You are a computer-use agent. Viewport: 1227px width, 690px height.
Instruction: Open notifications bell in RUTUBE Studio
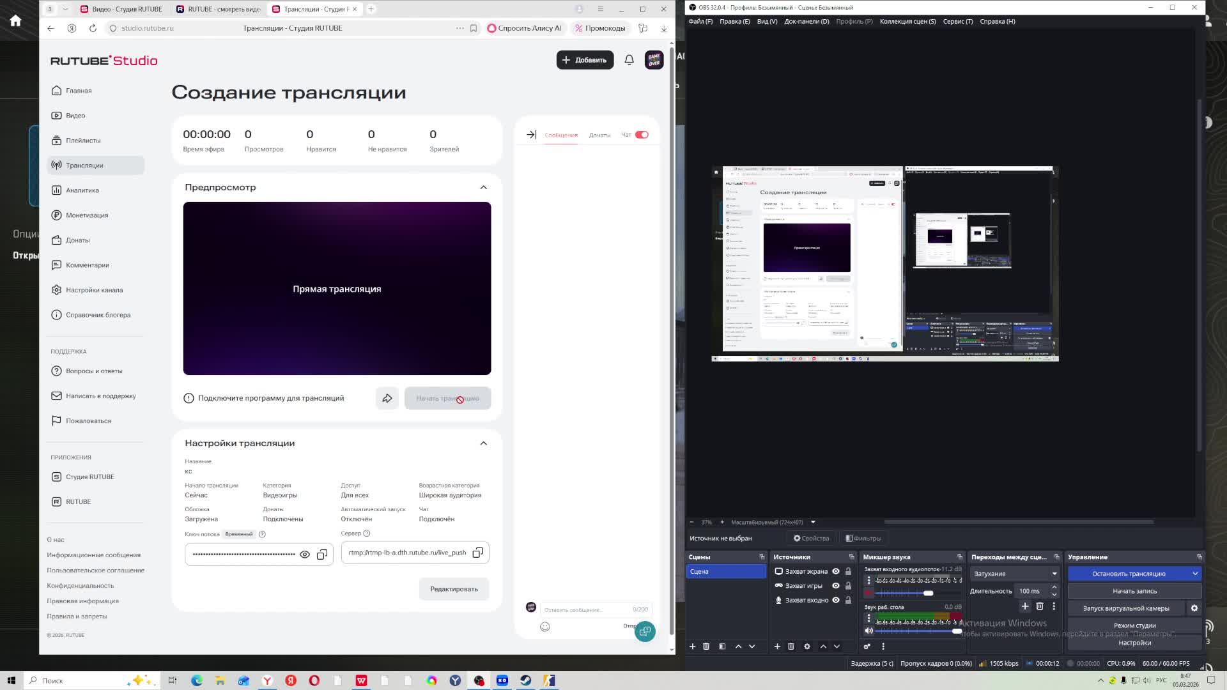point(629,60)
